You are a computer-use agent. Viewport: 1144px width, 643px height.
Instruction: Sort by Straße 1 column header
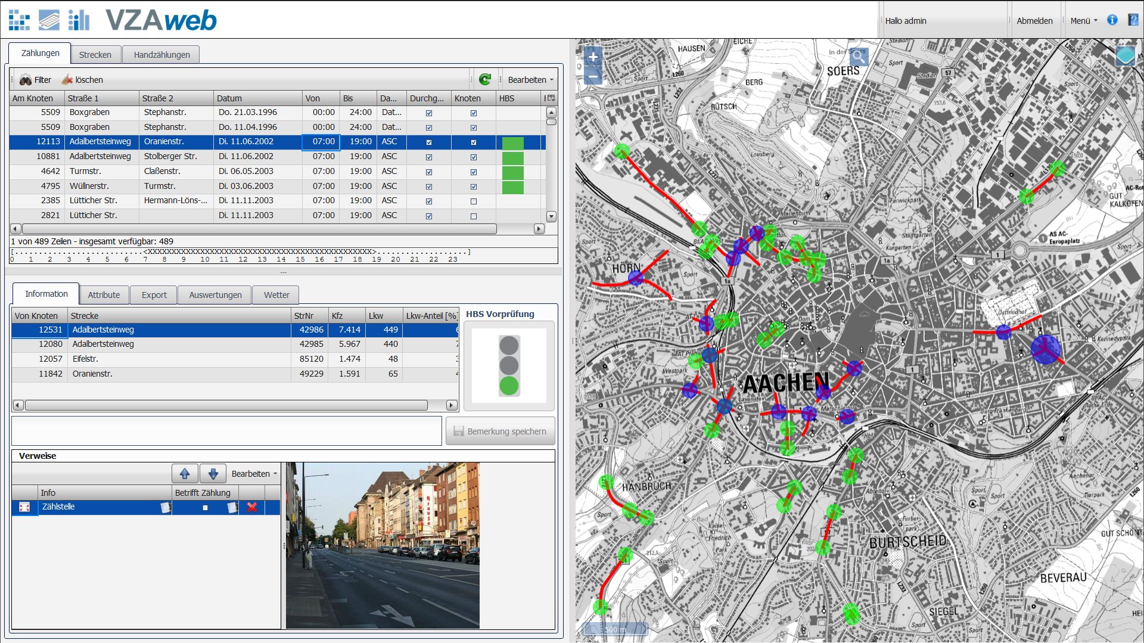102,98
